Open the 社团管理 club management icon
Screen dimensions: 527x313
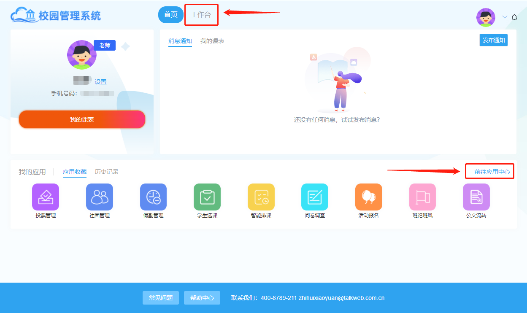tap(99, 197)
